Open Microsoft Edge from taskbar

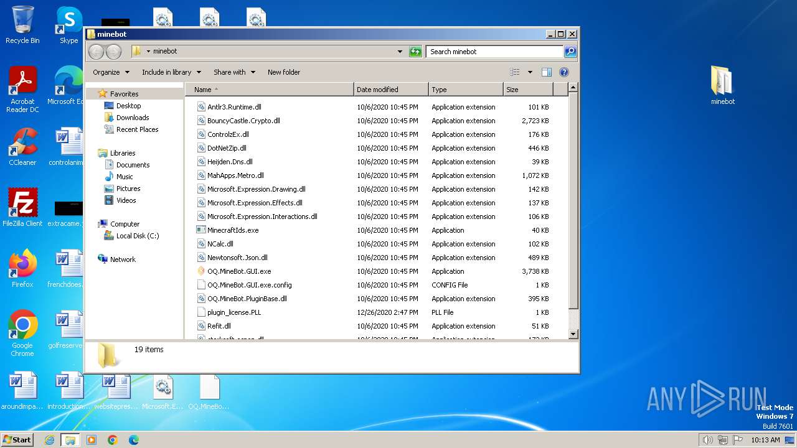click(x=134, y=440)
